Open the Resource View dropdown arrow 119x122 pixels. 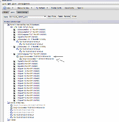32,8
